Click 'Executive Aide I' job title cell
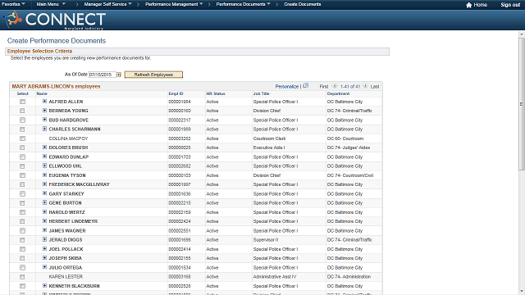Image resolution: width=525 pixels, height=295 pixels. [x=269, y=147]
